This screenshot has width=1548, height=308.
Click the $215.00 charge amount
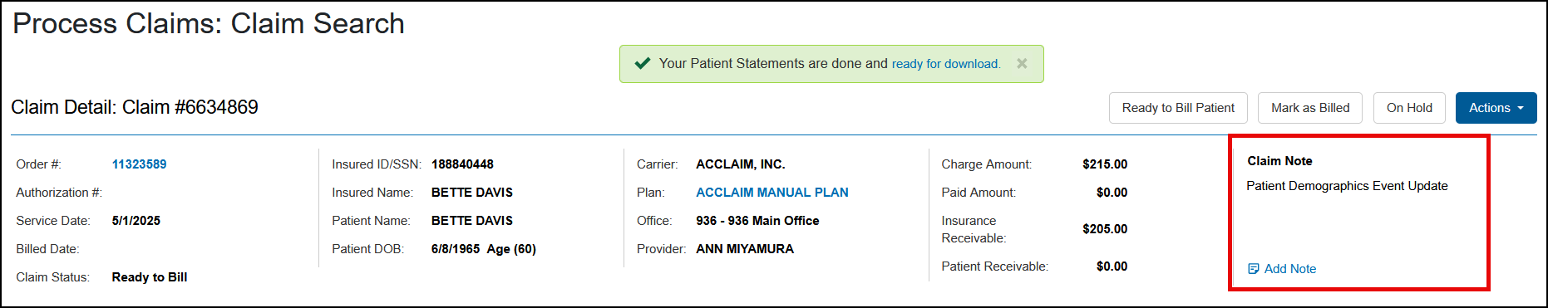(1105, 164)
